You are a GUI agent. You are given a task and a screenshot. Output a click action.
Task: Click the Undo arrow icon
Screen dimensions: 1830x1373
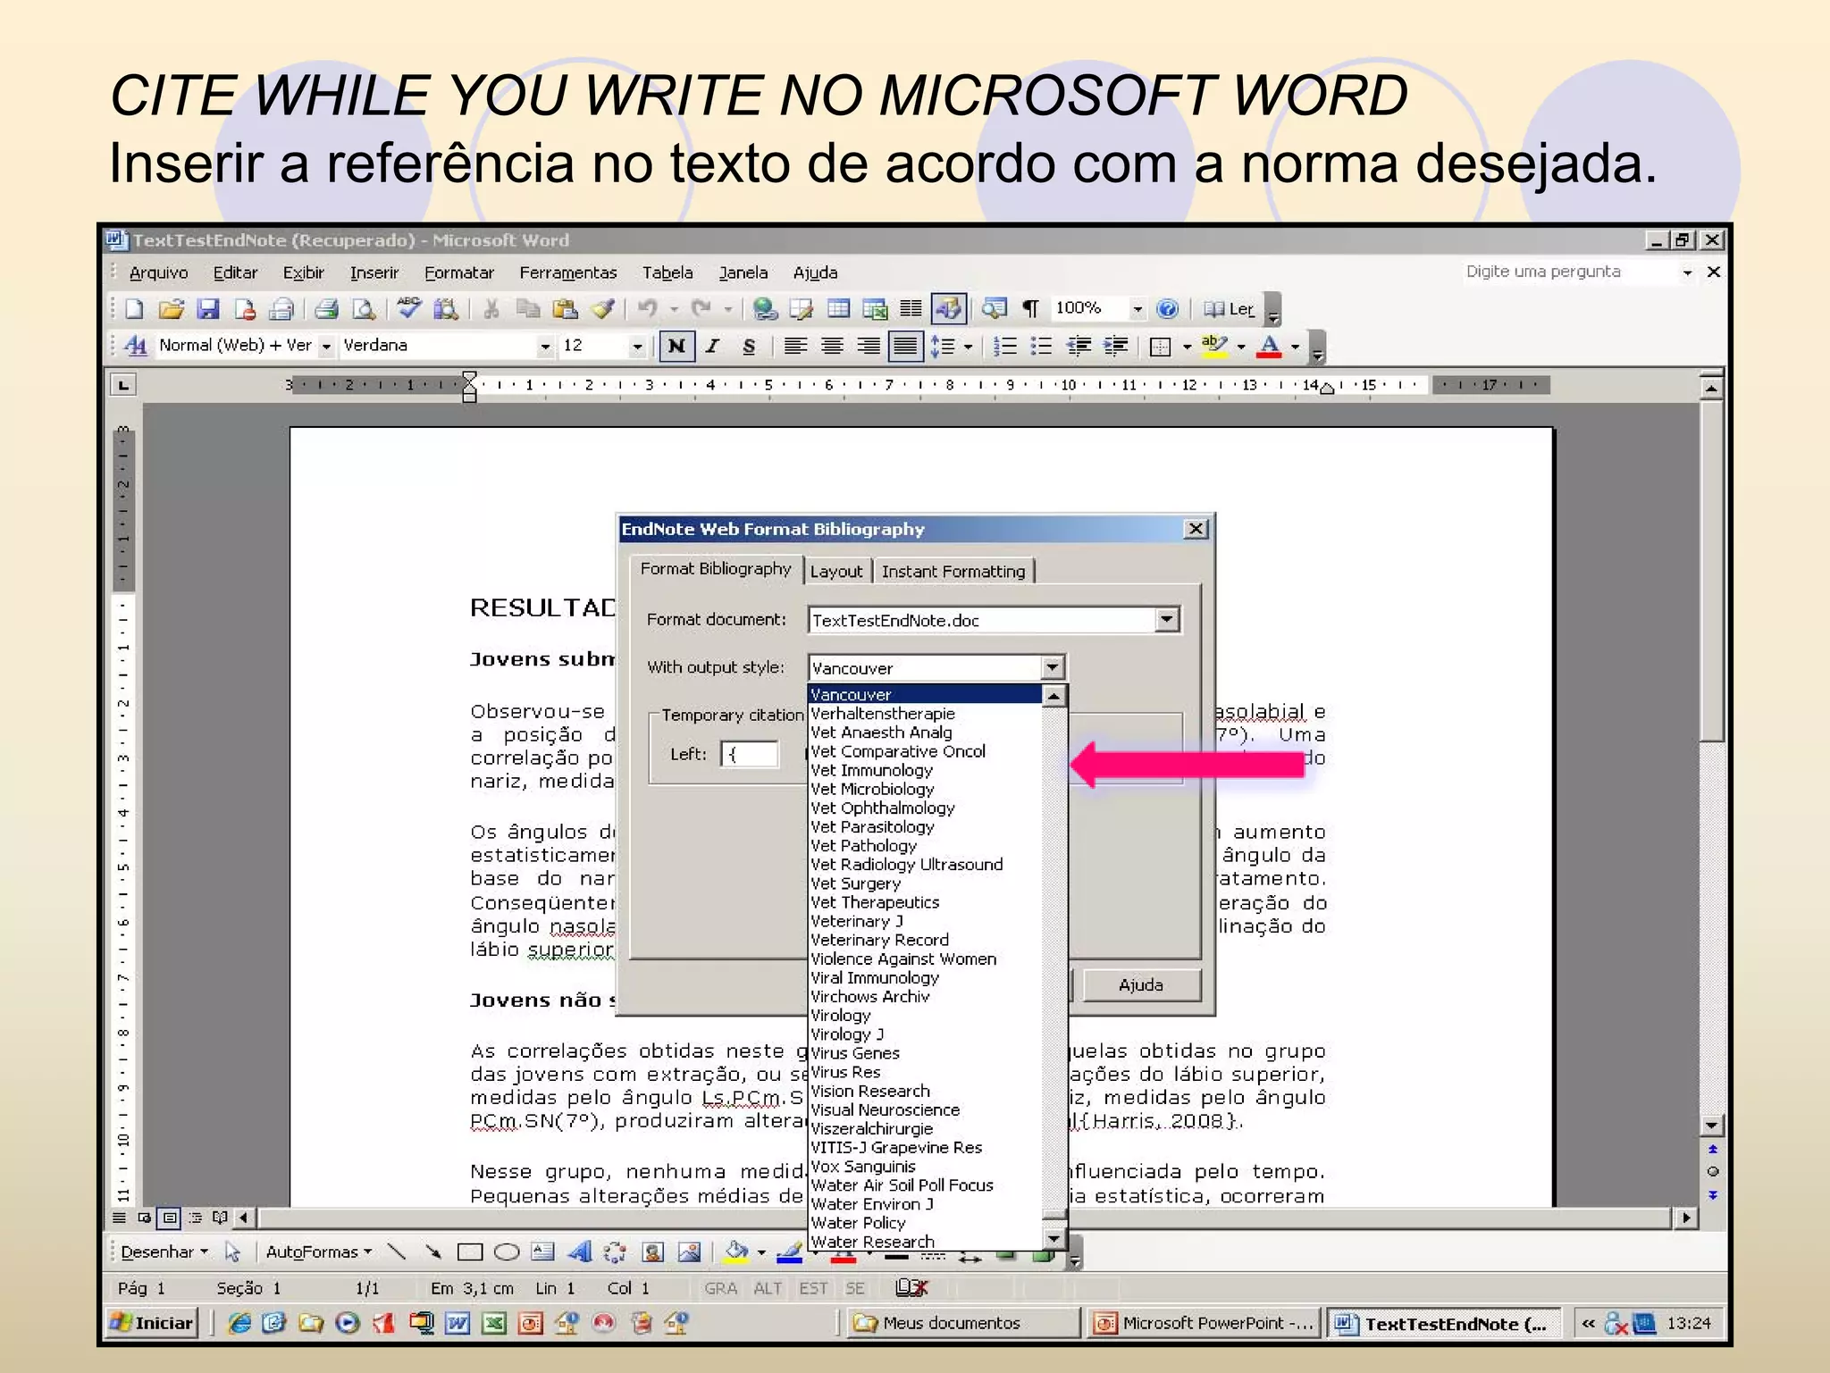coord(648,309)
